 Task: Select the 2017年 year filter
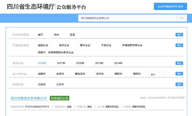[61, 63]
